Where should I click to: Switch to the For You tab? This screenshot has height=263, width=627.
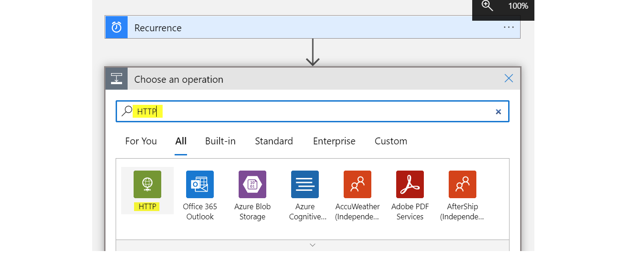(141, 141)
